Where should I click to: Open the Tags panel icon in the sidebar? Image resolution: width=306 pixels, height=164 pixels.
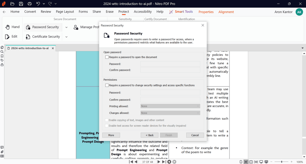pyautogui.click(x=2, y=60)
